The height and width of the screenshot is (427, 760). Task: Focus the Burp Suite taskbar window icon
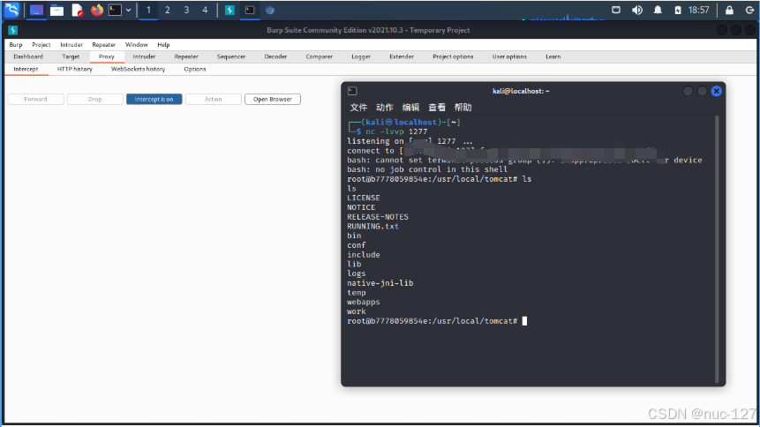point(230,11)
